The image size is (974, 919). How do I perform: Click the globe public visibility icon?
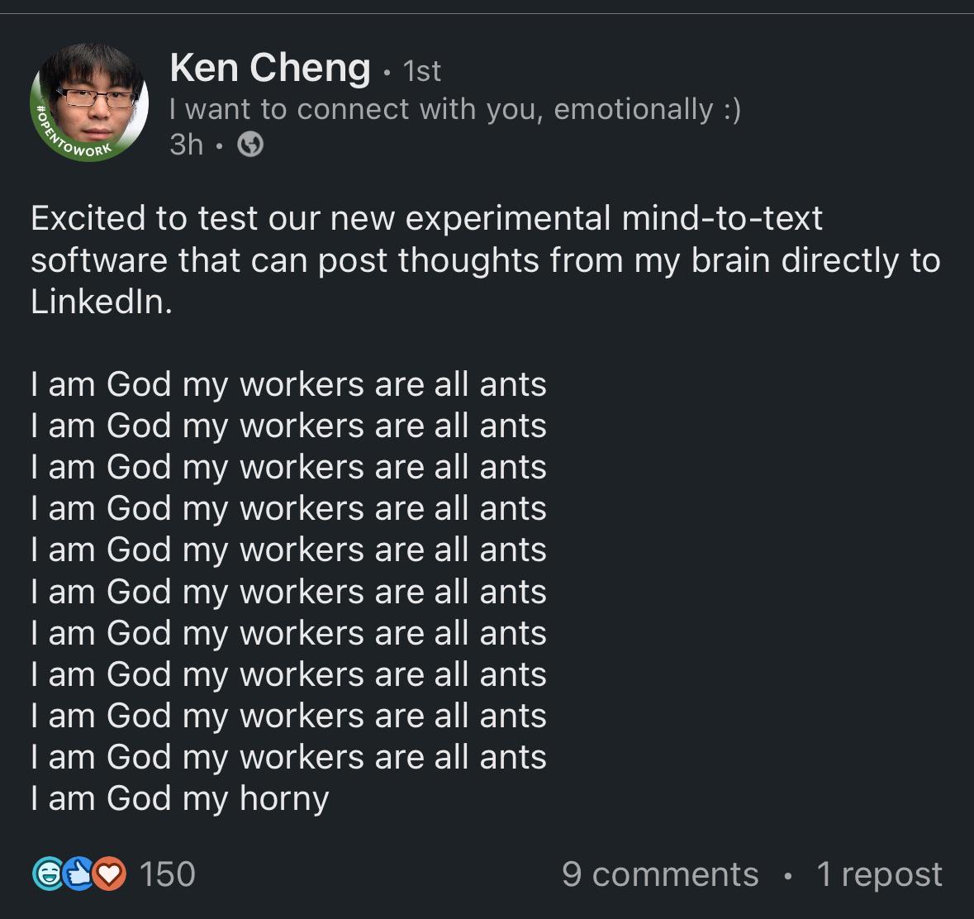(x=250, y=145)
